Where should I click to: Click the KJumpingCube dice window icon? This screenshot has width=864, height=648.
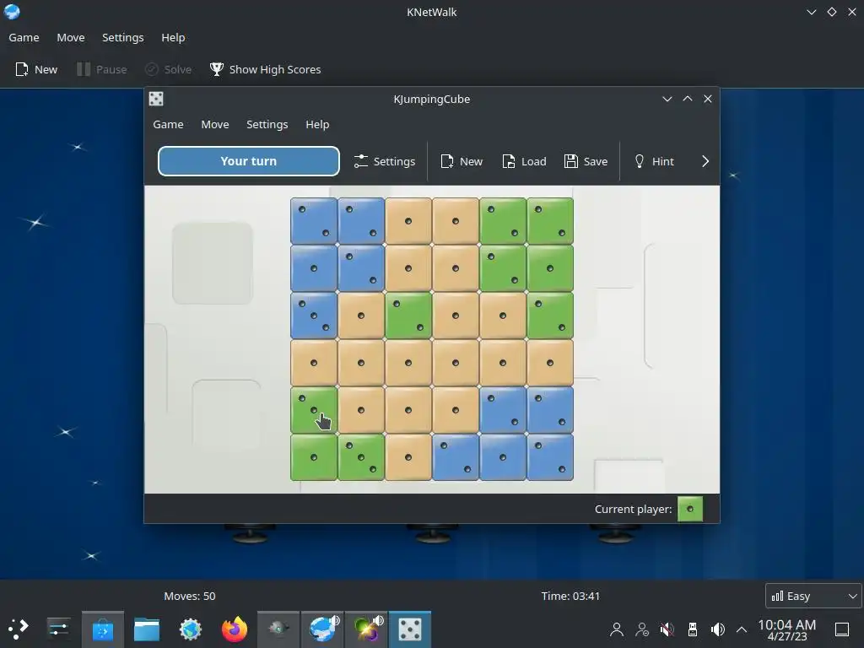point(156,99)
